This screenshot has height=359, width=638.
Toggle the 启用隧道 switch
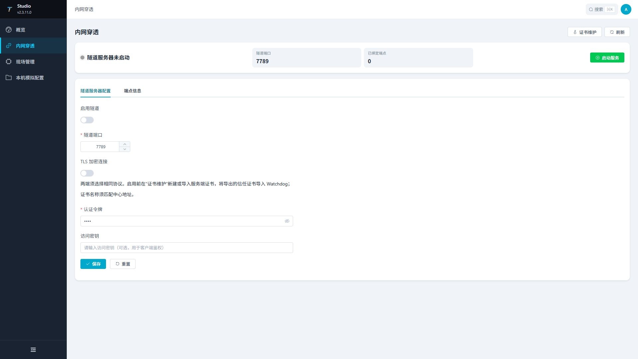coord(87,120)
